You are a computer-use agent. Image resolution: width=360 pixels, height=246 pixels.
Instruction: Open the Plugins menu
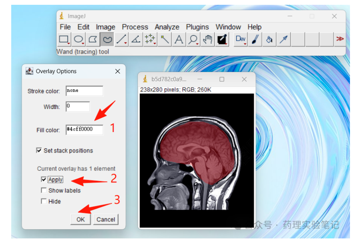[x=197, y=27]
